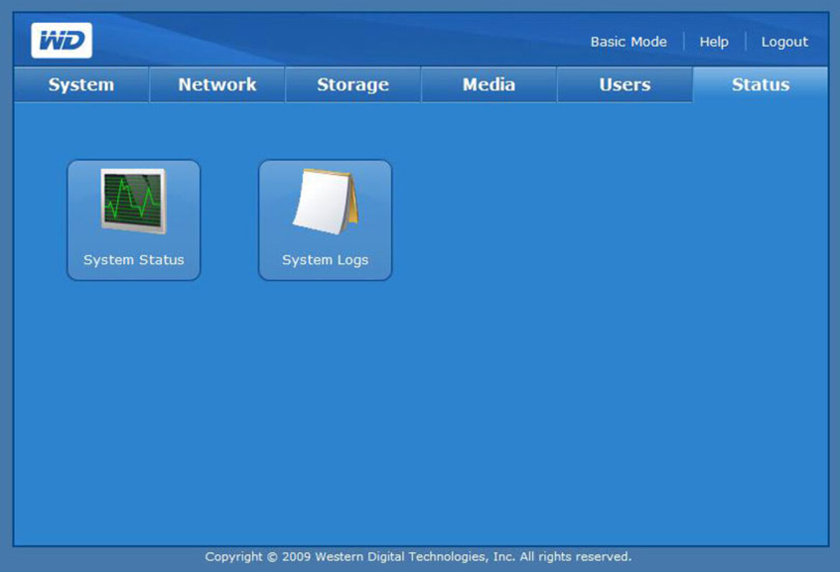Switch to the System tab
The width and height of the screenshot is (840, 572).
click(x=80, y=84)
